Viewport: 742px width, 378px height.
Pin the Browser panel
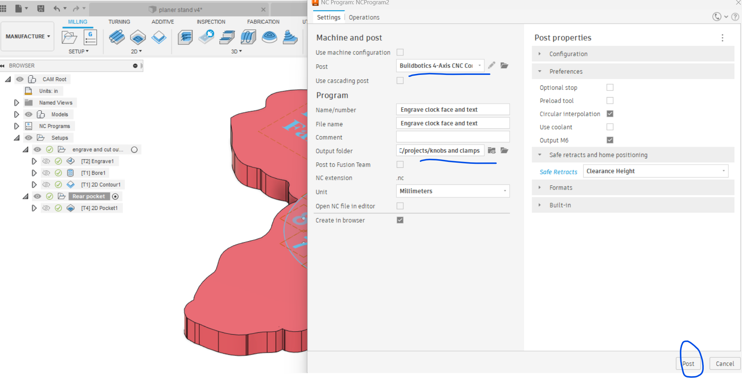tap(135, 66)
